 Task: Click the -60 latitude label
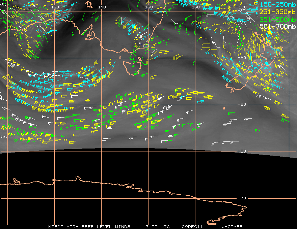[242, 151]
